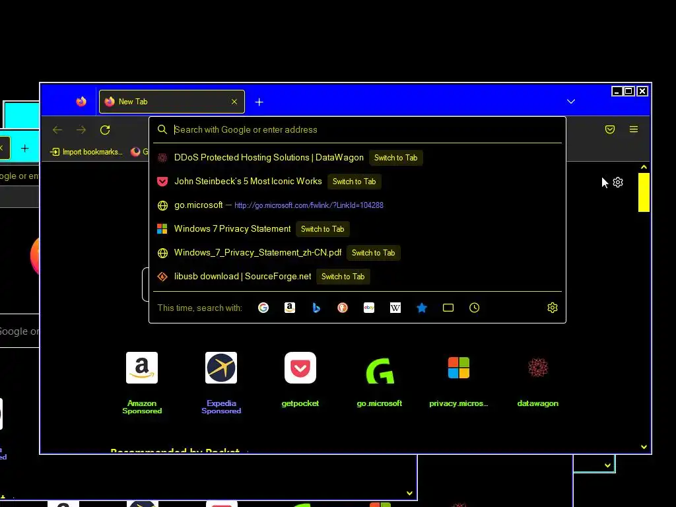Open the Firefox View pinned icon
Image resolution: width=676 pixels, height=507 pixels.
(81, 102)
